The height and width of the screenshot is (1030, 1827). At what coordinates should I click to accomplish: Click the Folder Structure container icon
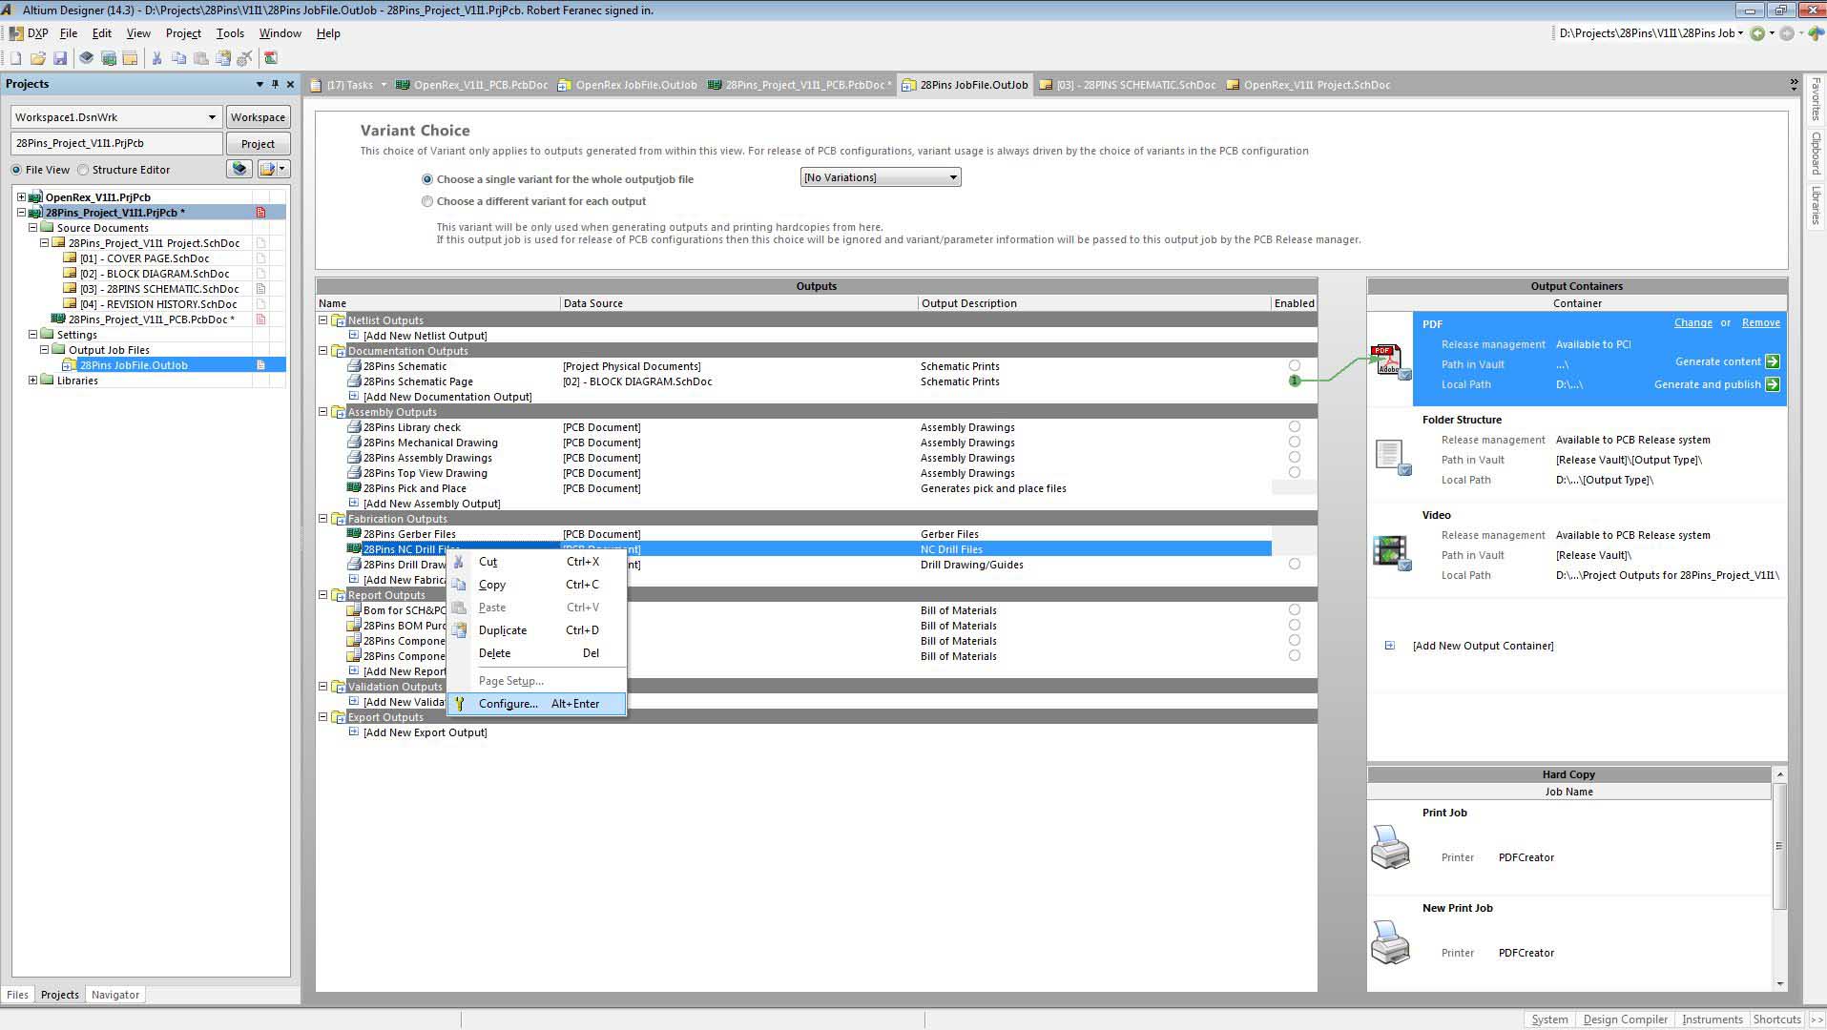tap(1389, 456)
